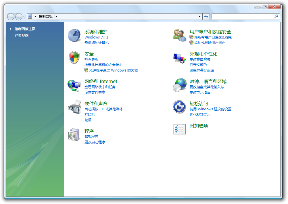288x204 pixels.
Task: Open the 打印机 link
Action: (x=90, y=115)
